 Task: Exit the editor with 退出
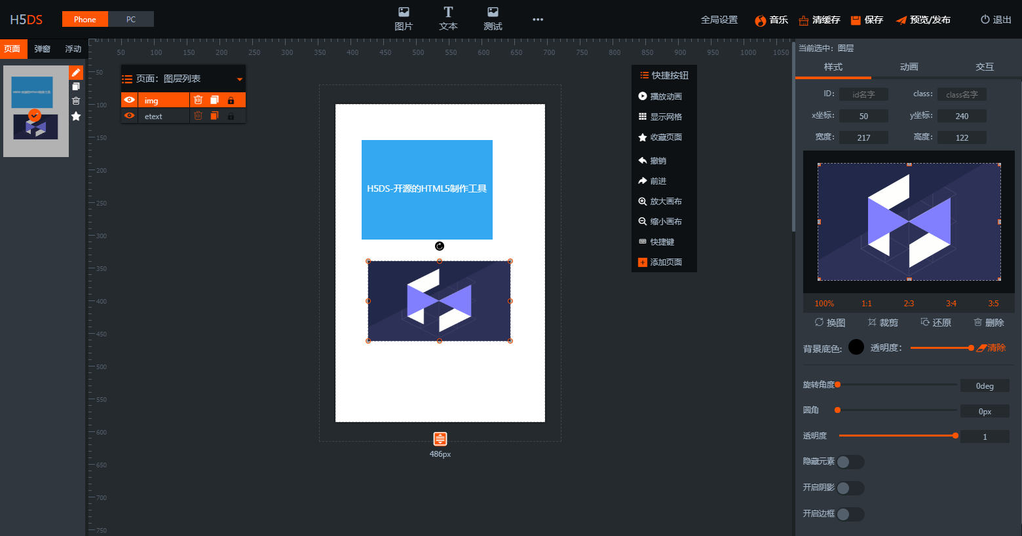point(996,20)
